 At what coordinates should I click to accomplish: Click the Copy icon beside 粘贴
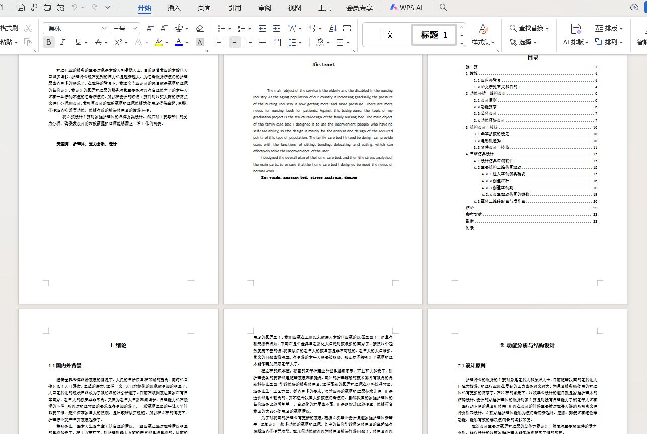(x=28, y=42)
